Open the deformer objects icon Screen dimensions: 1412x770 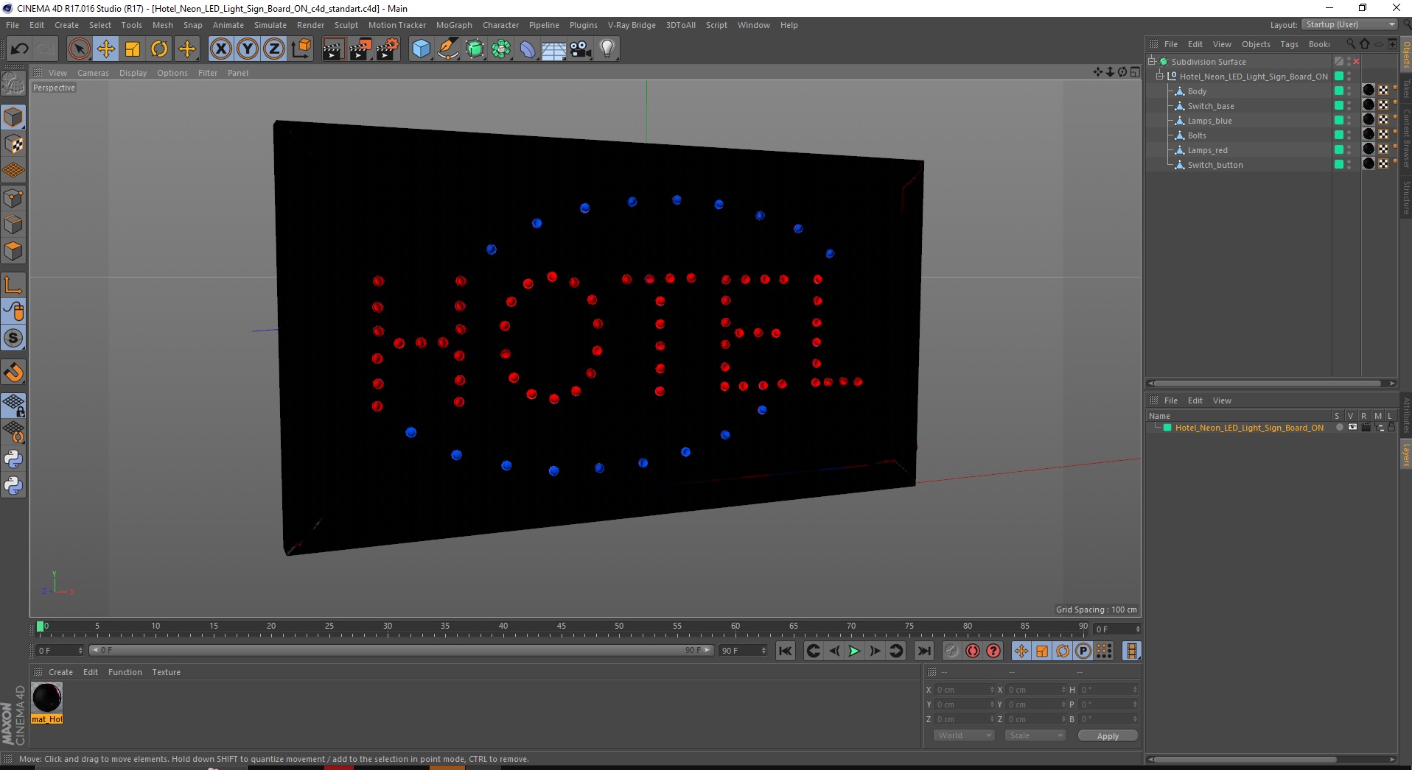click(528, 49)
